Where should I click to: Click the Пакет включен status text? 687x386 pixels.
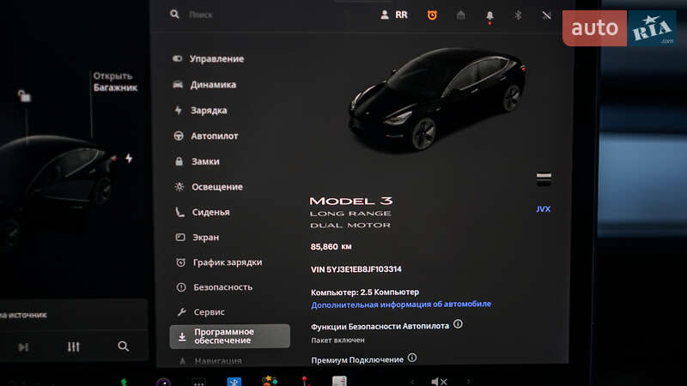[337, 340]
